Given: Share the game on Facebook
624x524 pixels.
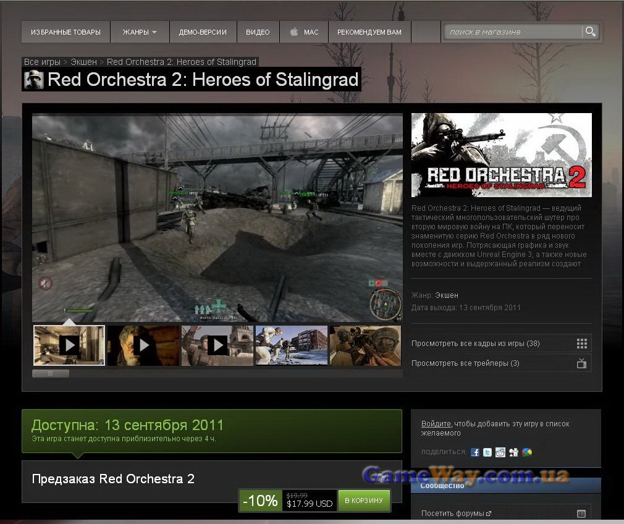Looking at the screenshot, I should pyautogui.click(x=475, y=452).
